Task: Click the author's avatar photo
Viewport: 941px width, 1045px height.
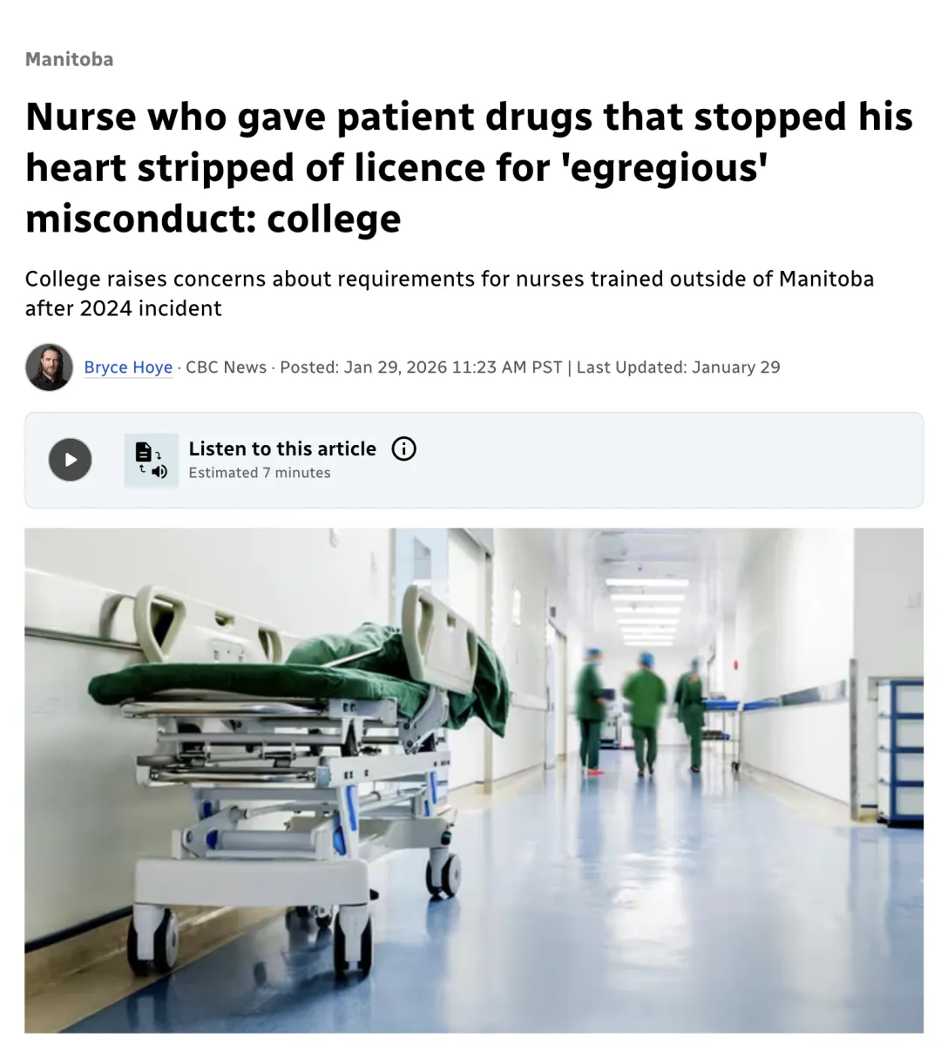Action: pyautogui.click(x=49, y=367)
